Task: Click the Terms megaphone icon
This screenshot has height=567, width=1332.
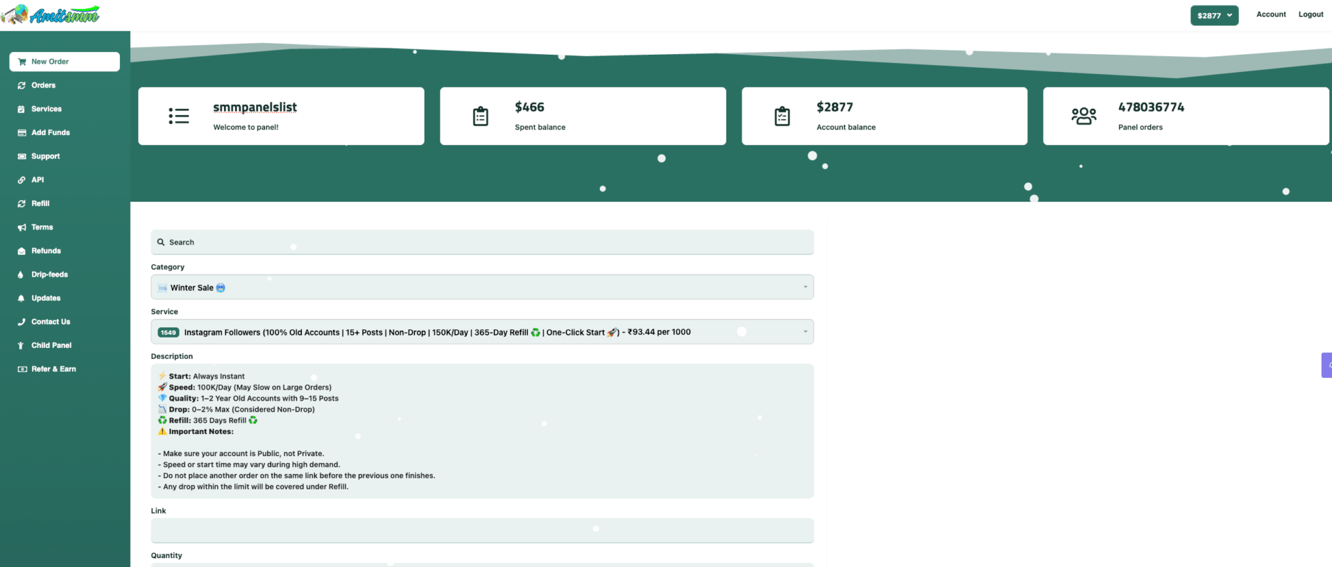Action: pyautogui.click(x=22, y=227)
